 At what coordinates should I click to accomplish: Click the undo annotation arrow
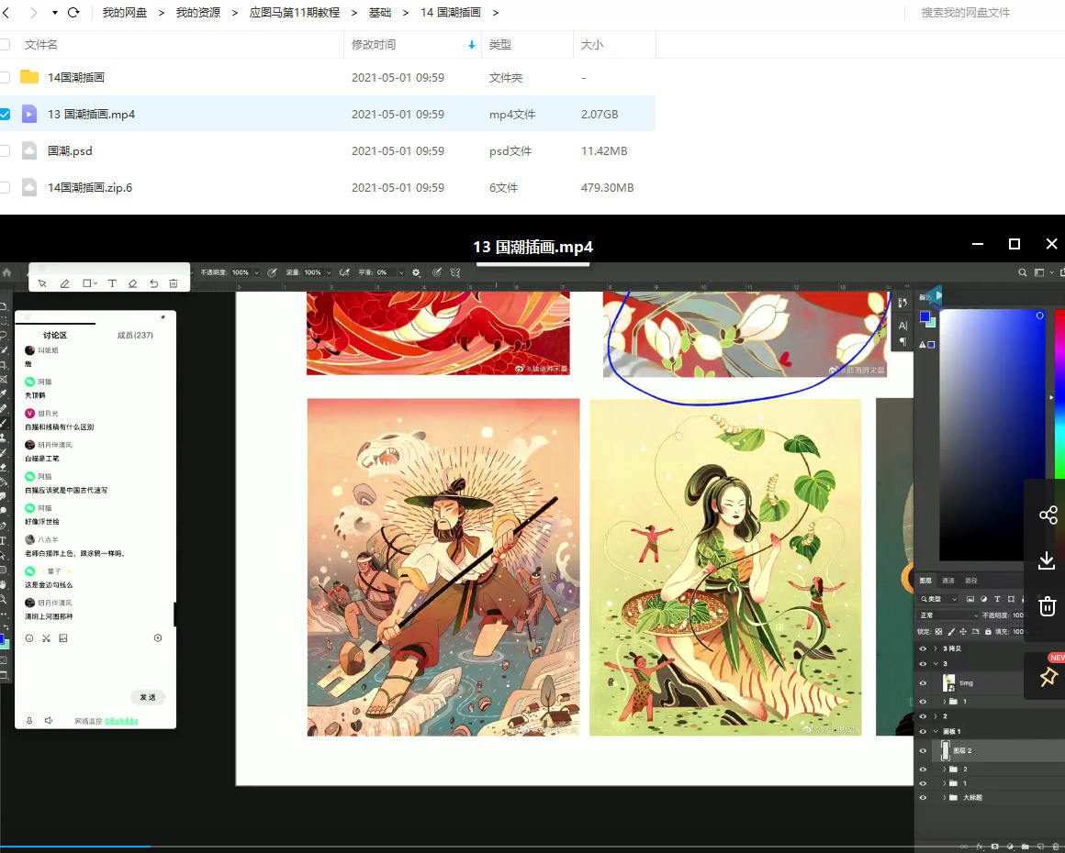153,283
